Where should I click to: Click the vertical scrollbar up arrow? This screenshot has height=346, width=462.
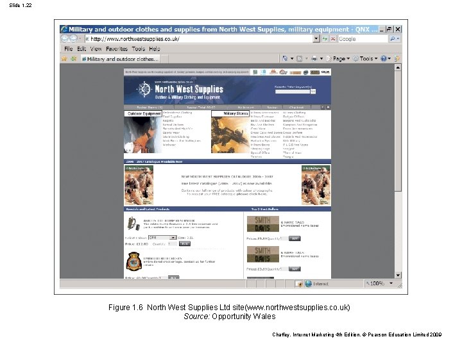tap(398, 68)
